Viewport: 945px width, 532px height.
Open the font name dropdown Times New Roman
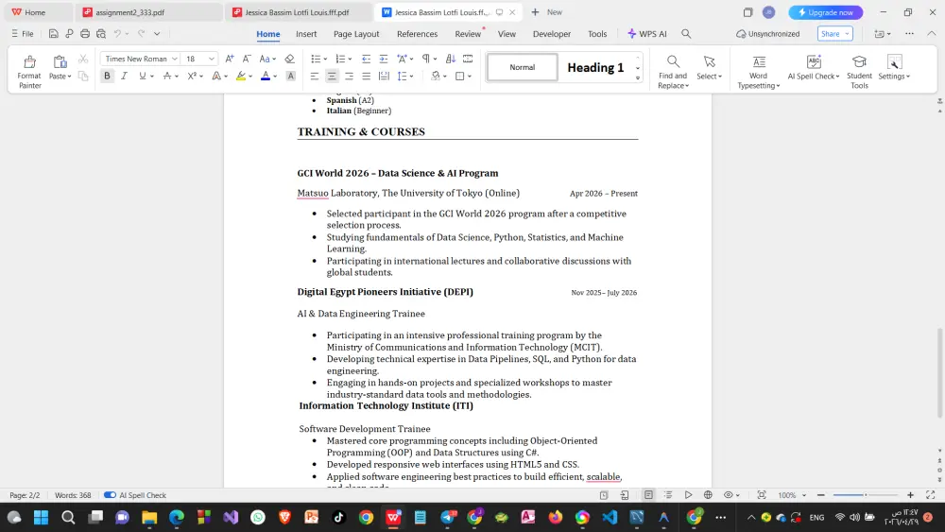coord(174,59)
